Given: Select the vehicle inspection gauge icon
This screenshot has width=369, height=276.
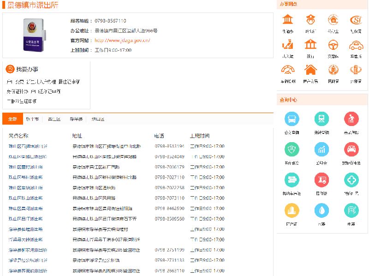Looking at the screenshot, I should pyautogui.click(x=288, y=70).
